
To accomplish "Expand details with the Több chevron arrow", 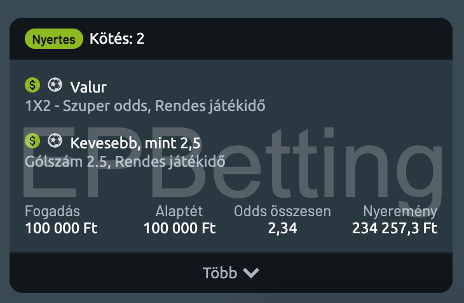I will tap(251, 273).
